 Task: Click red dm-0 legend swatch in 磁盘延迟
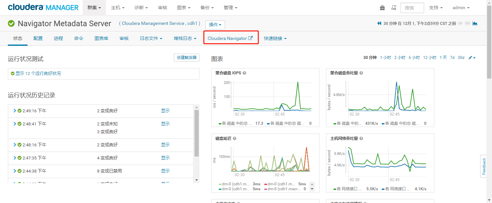coord(265,184)
